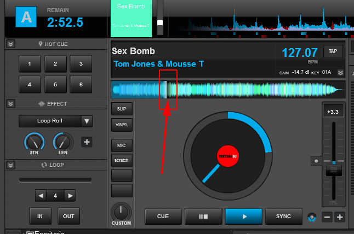The height and width of the screenshot is (234, 354).
Task: Click the overview waveform at the top
Action: click(261, 21)
